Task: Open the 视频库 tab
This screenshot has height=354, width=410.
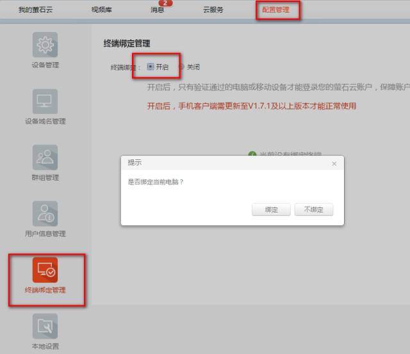Action: [x=101, y=10]
